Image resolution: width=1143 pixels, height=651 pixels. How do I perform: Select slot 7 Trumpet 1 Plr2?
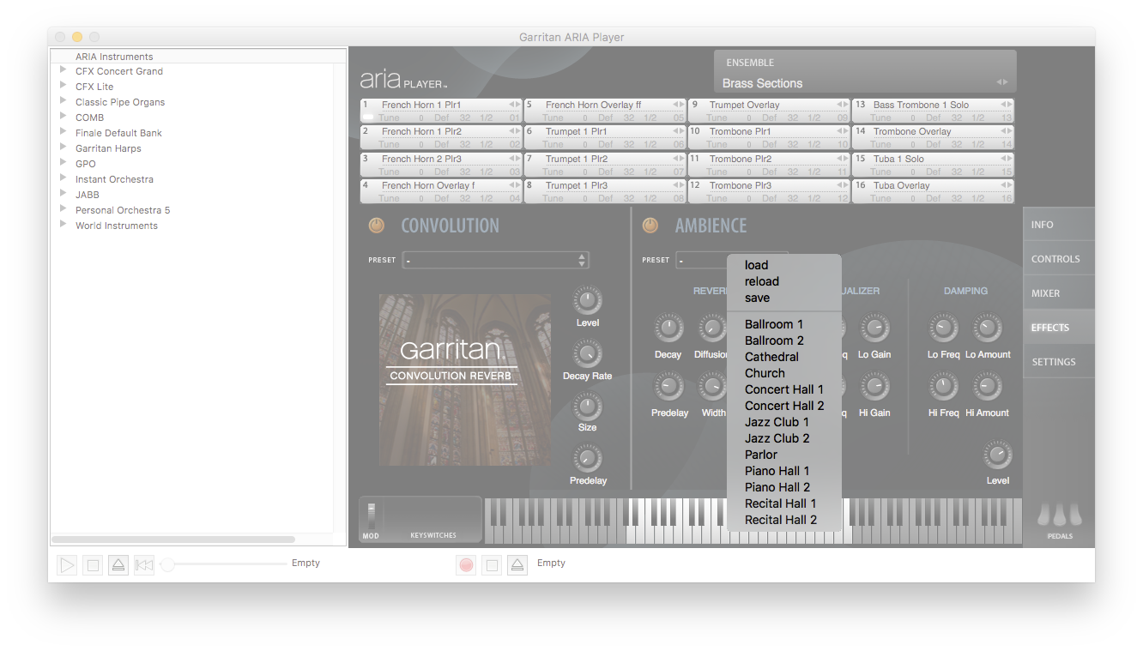605,165
